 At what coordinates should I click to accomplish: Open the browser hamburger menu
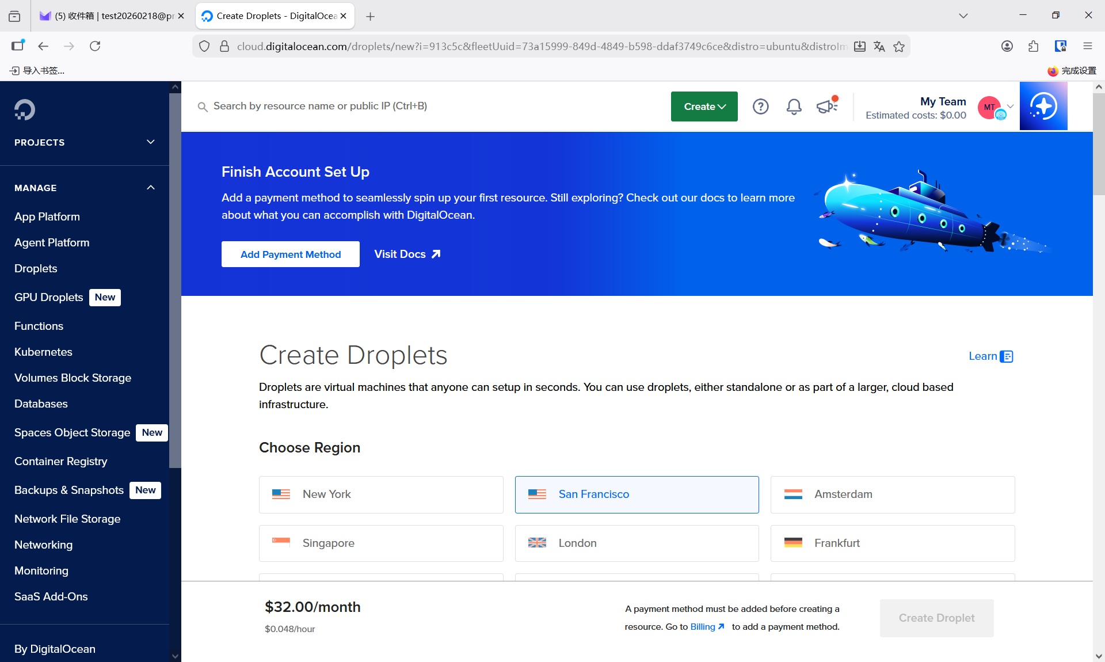[1087, 46]
